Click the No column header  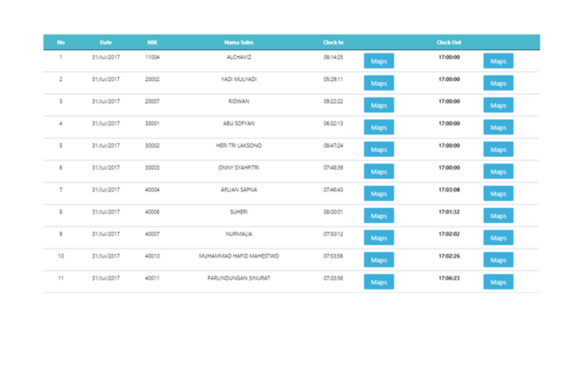click(x=61, y=42)
